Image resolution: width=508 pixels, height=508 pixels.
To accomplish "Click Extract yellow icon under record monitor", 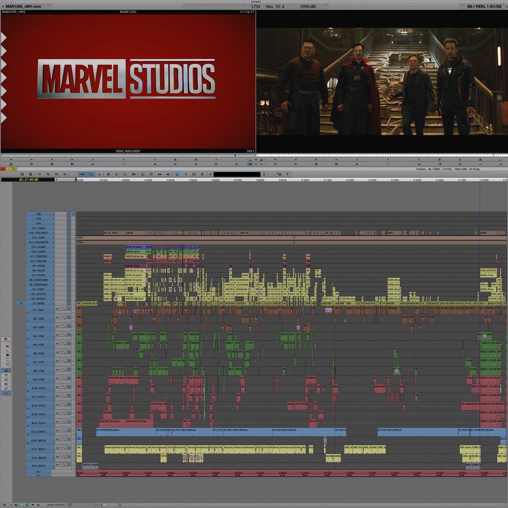I will pyautogui.click(x=500, y=160).
